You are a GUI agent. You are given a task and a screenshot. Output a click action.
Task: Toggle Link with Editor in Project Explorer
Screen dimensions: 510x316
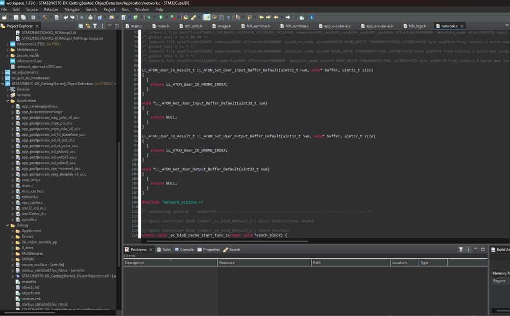(88, 26)
